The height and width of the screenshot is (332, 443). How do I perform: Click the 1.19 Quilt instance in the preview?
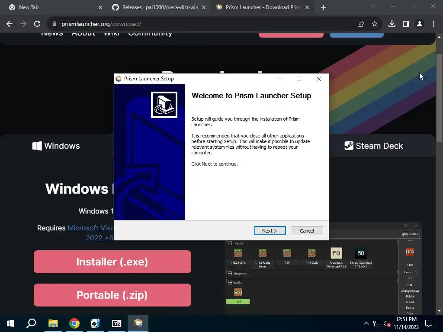[x=311, y=256]
